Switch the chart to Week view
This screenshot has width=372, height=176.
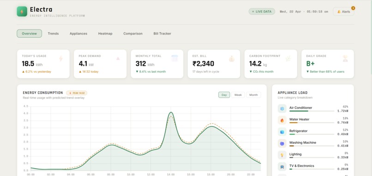pos(238,95)
